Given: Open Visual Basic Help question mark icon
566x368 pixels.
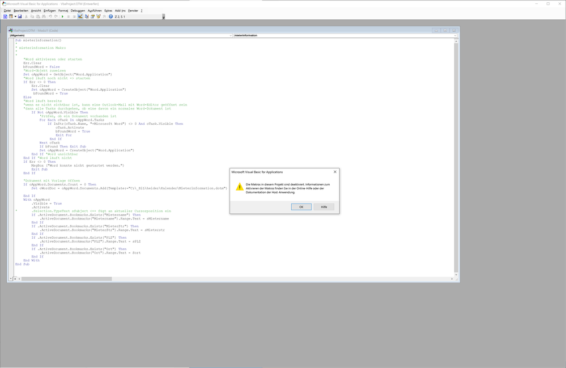Looking at the screenshot, I should pyautogui.click(x=111, y=16).
